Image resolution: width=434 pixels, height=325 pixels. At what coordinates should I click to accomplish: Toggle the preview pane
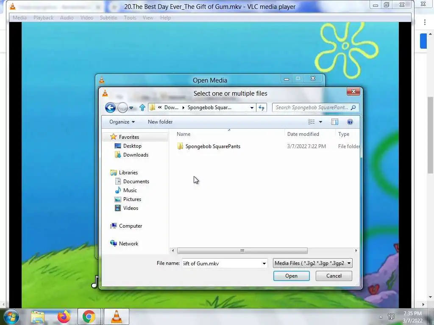click(335, 122)
